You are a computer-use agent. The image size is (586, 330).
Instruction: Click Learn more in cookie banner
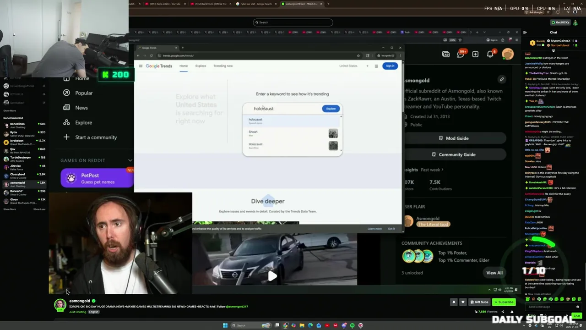click(x=374, y=229)
